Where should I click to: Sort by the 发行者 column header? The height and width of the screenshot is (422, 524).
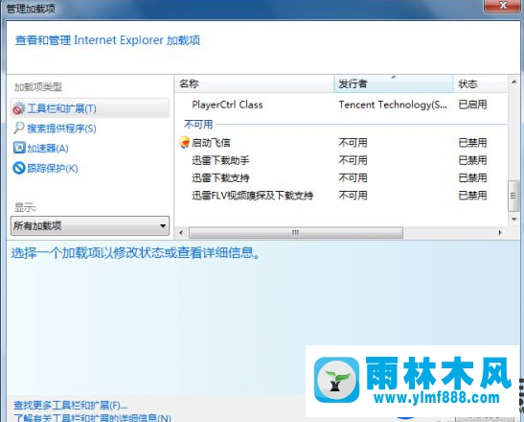[x=394, y=83]
